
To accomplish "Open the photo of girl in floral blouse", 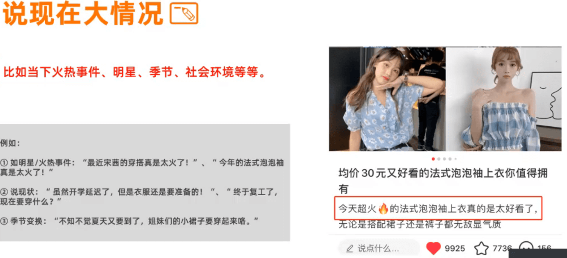I will coord(387,99).
